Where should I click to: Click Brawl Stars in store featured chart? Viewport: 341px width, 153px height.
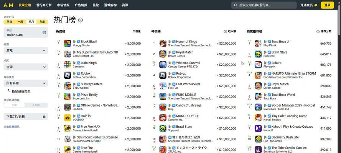click(279, 52)
